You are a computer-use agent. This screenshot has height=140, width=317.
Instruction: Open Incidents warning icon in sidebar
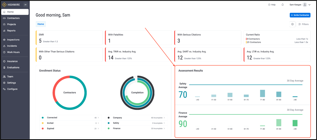click(x=4, y=46)
